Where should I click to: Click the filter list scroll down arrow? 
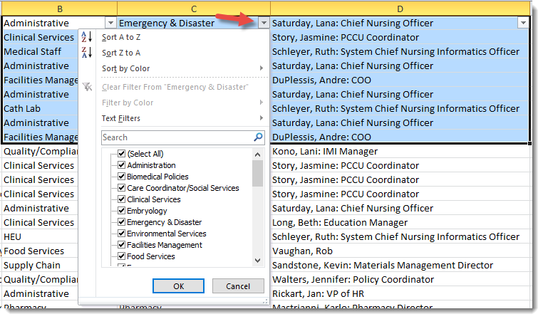tap(258, 261)
